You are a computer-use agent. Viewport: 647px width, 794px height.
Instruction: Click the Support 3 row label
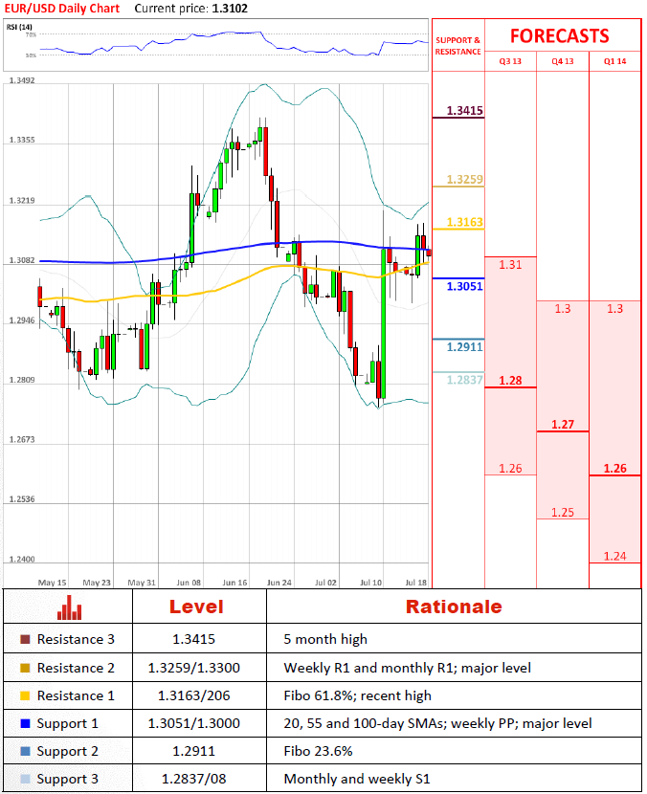pos(67,780)
